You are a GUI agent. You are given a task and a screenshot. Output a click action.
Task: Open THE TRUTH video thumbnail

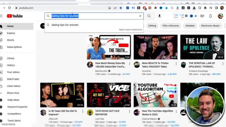coord(109,47)
